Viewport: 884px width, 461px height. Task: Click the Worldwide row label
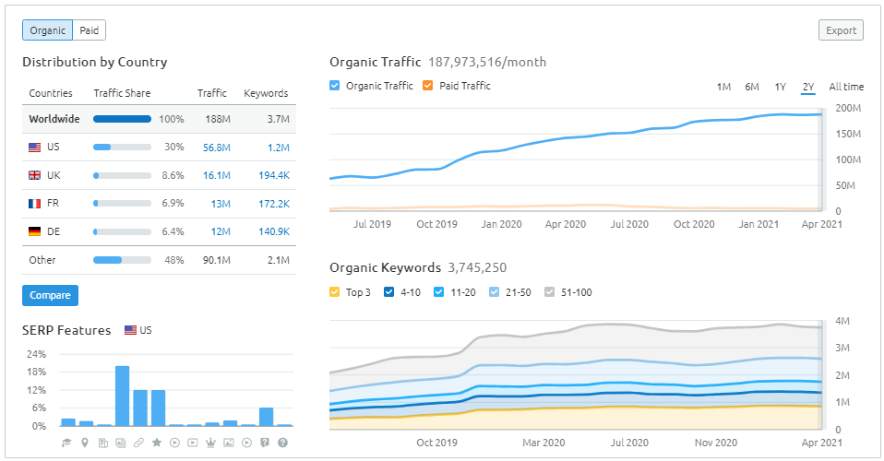click(54, 119)
